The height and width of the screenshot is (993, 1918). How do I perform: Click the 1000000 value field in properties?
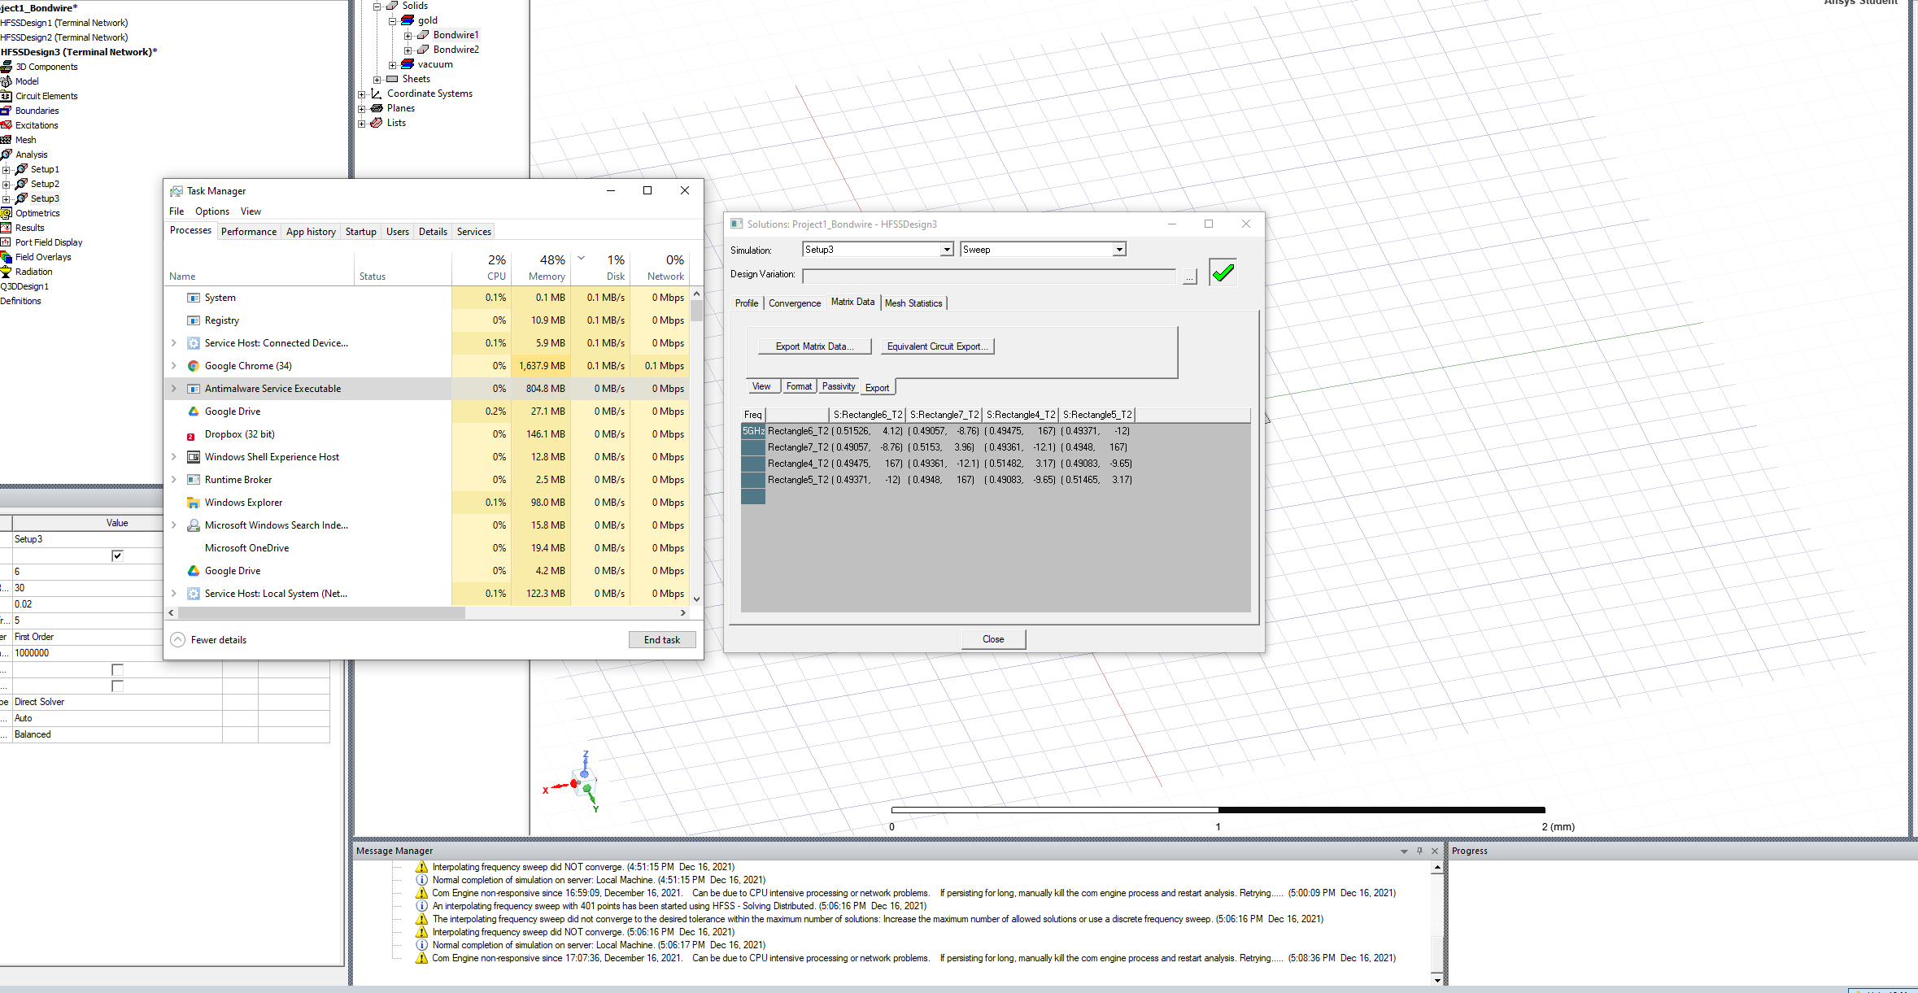[x=88, y=653]
